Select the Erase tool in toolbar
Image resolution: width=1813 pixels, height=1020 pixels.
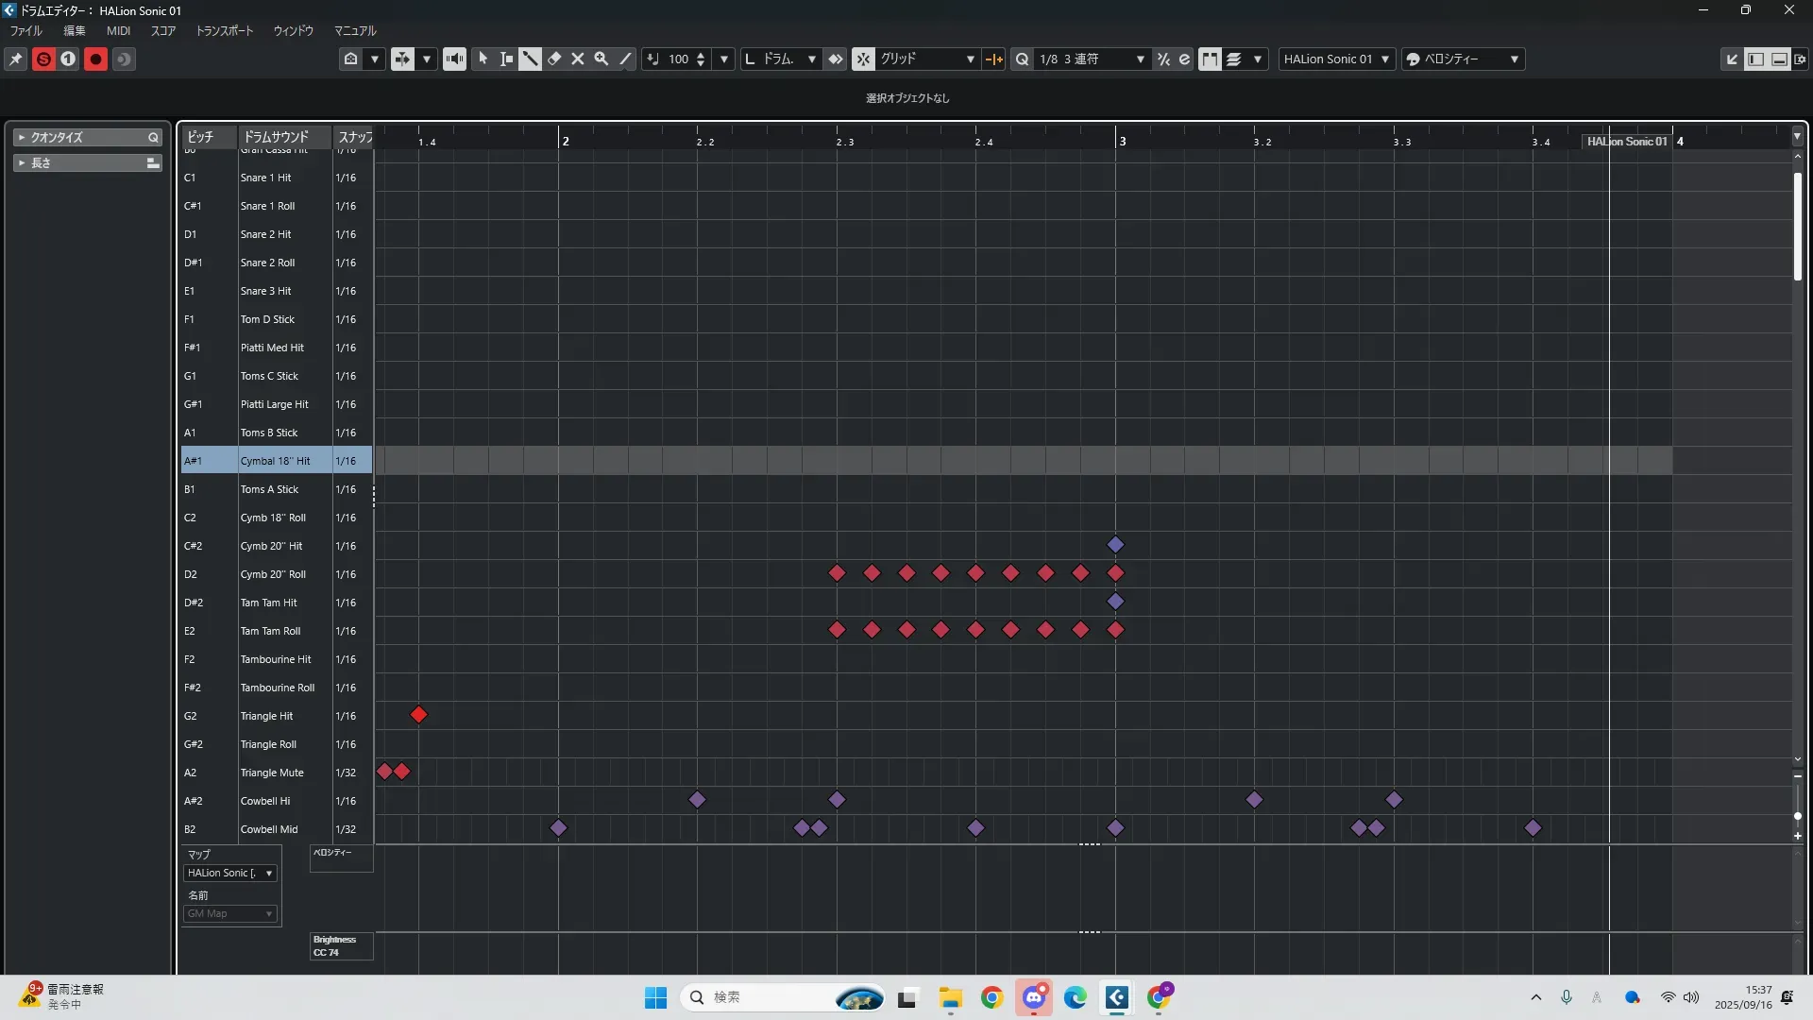pyautogui.click(x=554, y=59)
